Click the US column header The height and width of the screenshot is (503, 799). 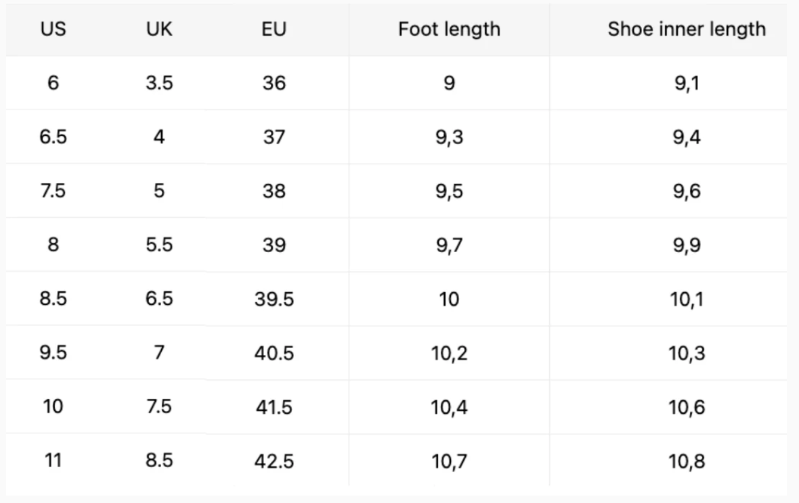point(53,29)
